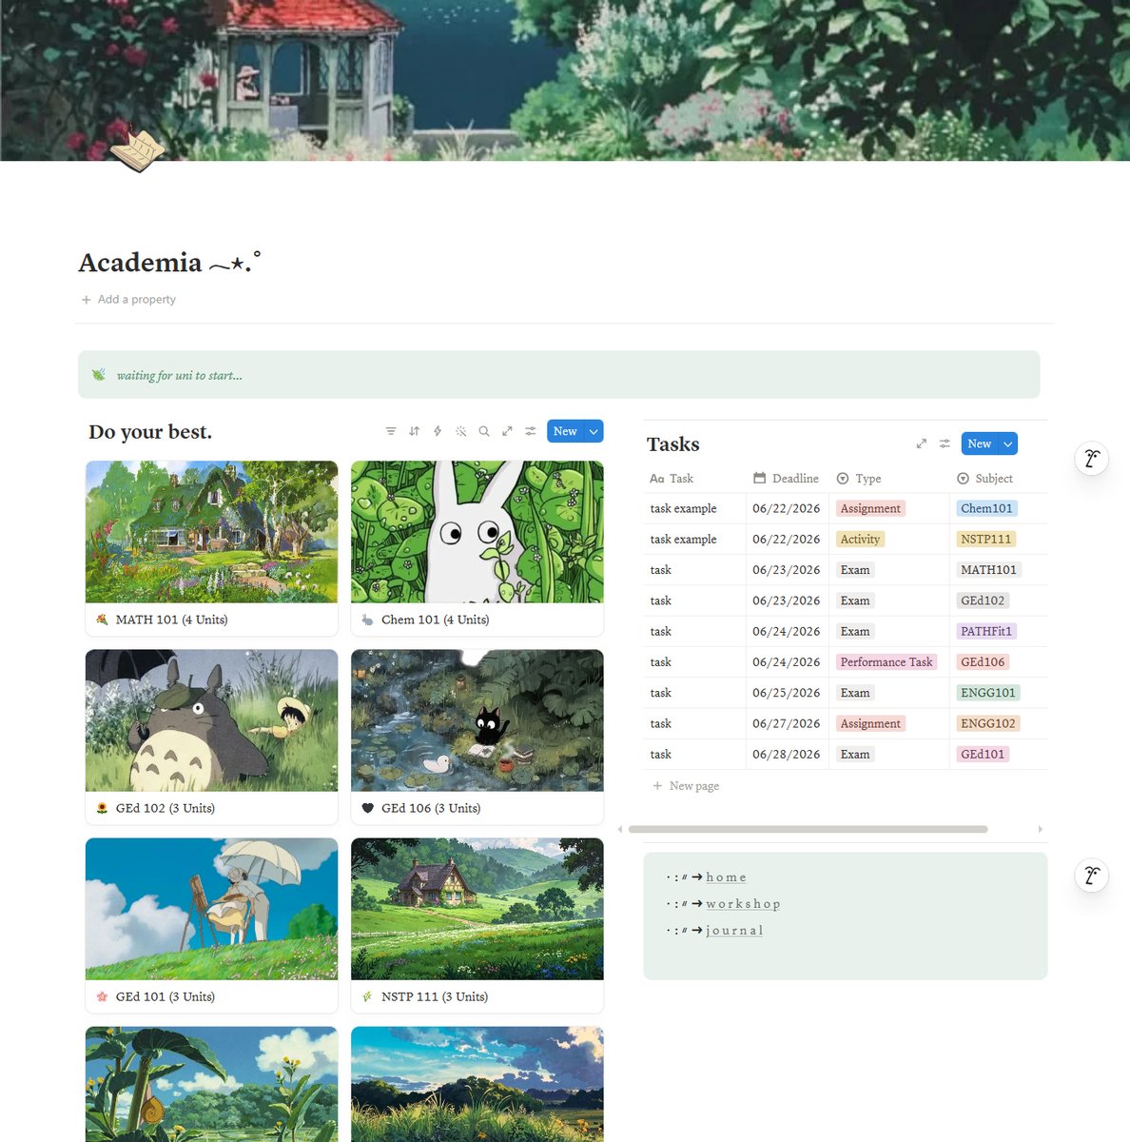Click the page cover image
This screenshot has height=1142, width=1130.
pos(565,80)
